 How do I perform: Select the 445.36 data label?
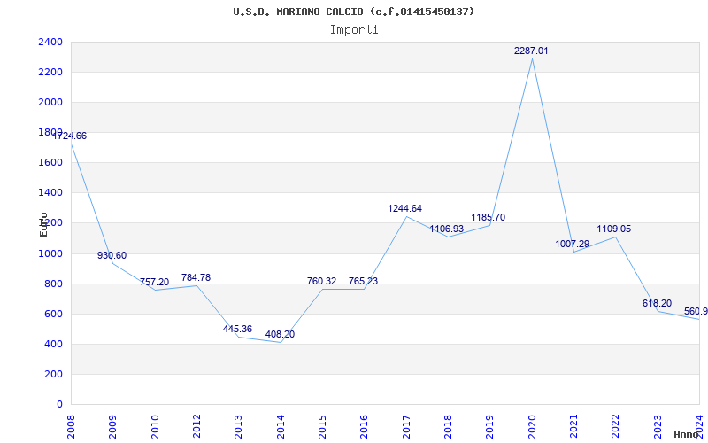point(237,329)
